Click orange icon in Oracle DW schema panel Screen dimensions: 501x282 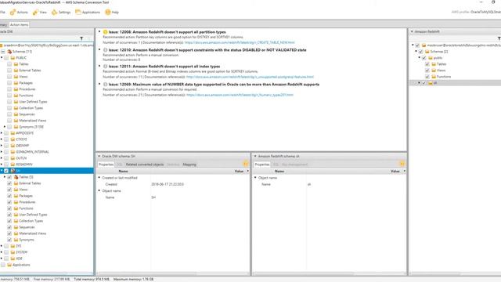(246, 164)
